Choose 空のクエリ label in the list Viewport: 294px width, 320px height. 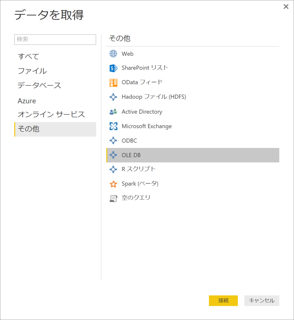(136, 198)
